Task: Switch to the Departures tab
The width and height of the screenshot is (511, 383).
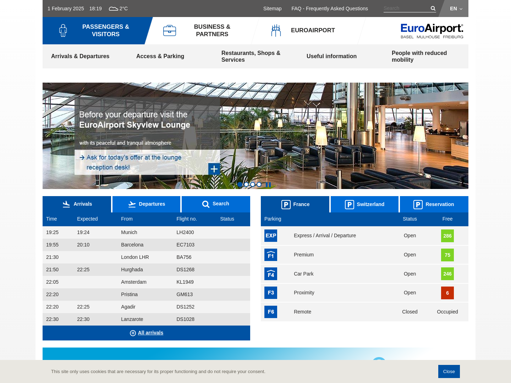Action: pyautogui.click(x=146, y=204)
